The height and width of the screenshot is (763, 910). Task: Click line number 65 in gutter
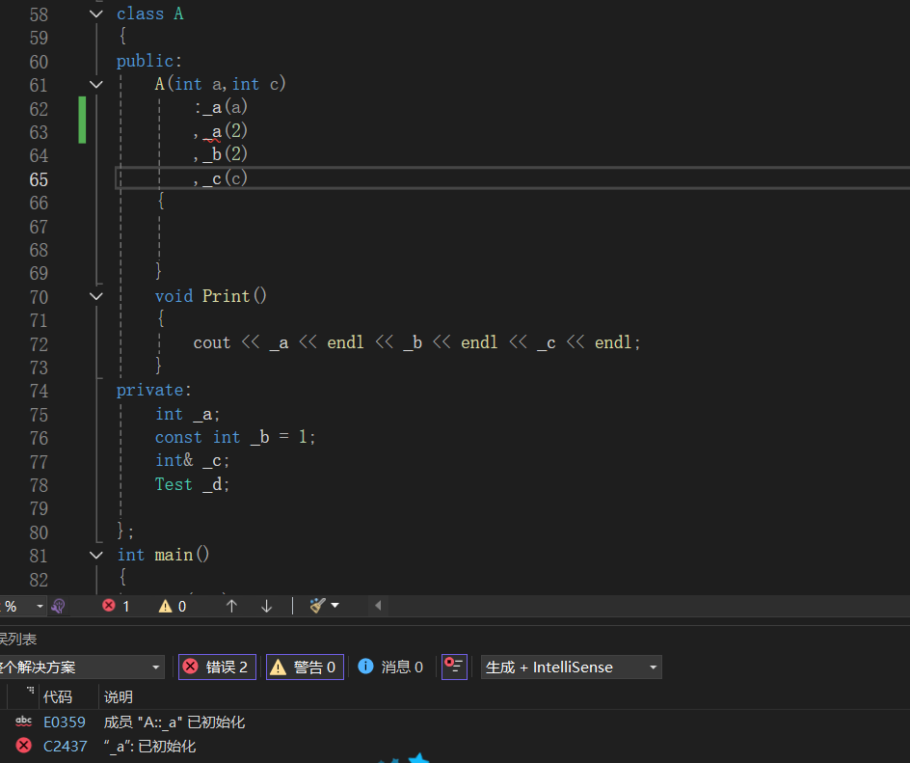click(x=39, y=179)
